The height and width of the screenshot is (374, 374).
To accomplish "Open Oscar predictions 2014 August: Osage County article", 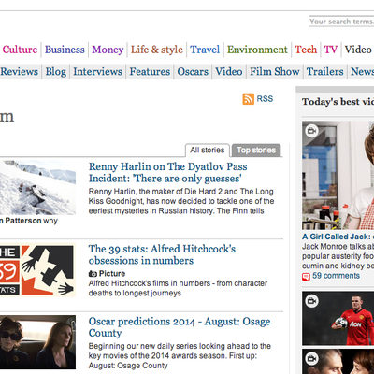I will click(x=180, y=327).
